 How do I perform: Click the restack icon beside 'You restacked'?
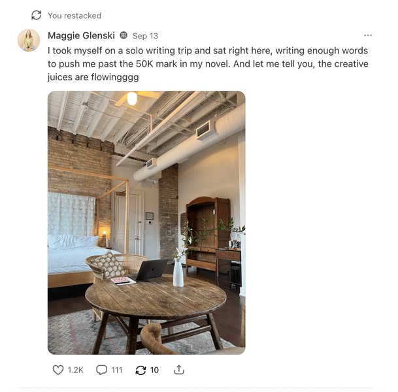click(x=37, y=15)
